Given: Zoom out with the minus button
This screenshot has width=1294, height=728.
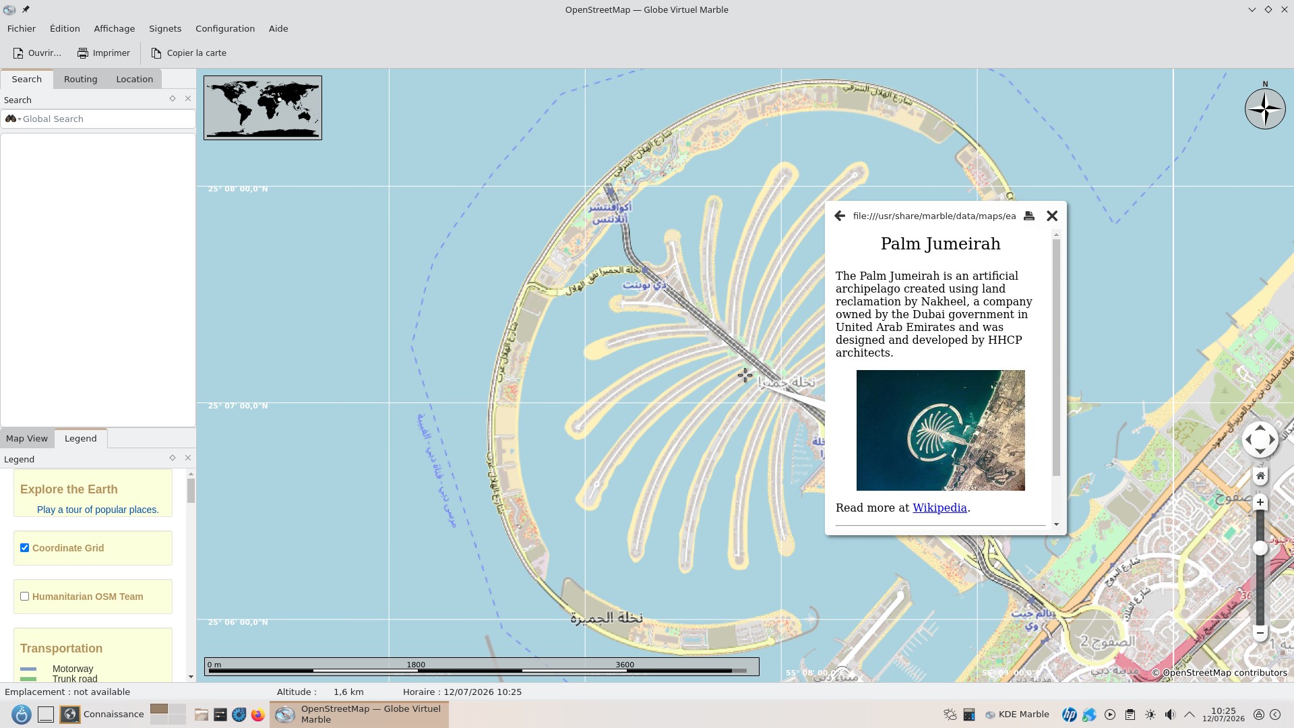Looking at the screenshot, I should 1260,633.
